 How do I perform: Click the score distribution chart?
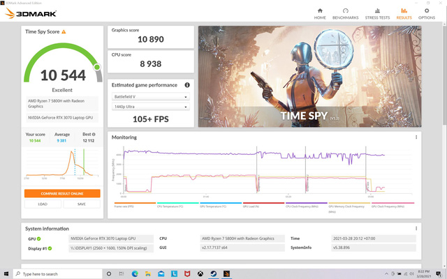tap(62, 164)
